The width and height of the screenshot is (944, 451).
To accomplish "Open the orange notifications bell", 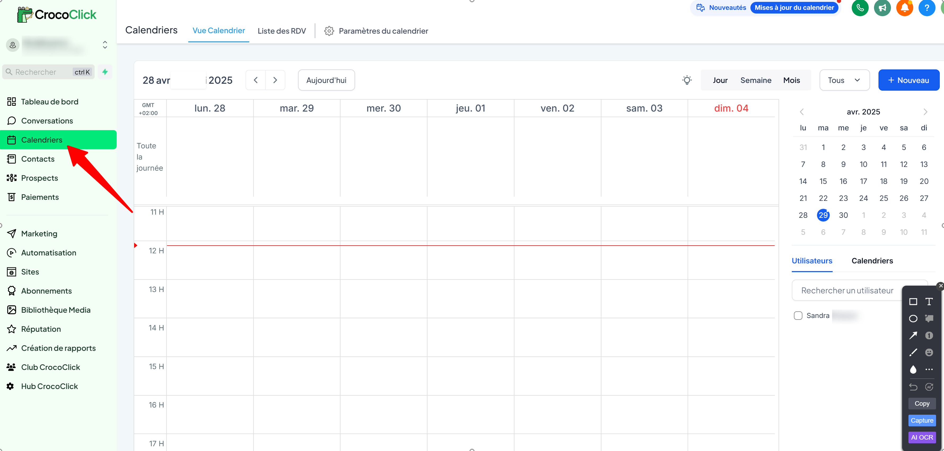I will click(x=904, y=8).
